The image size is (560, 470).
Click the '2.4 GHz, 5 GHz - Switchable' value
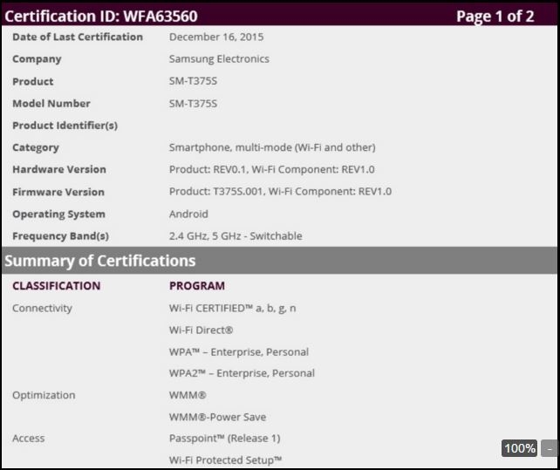coord(236,236)
